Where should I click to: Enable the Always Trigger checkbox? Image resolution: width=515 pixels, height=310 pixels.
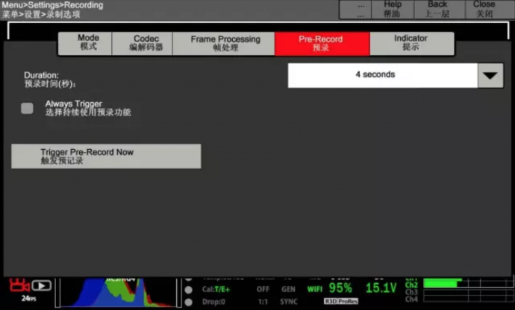tap(28, 108)
